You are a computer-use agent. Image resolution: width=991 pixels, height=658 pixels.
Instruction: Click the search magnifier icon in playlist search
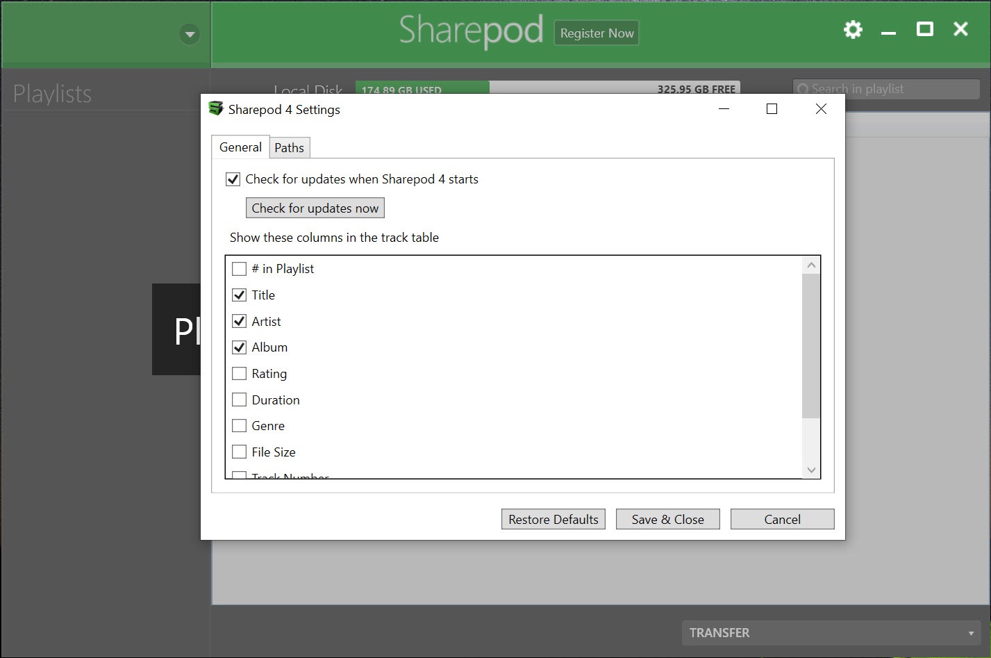point(803,89)
